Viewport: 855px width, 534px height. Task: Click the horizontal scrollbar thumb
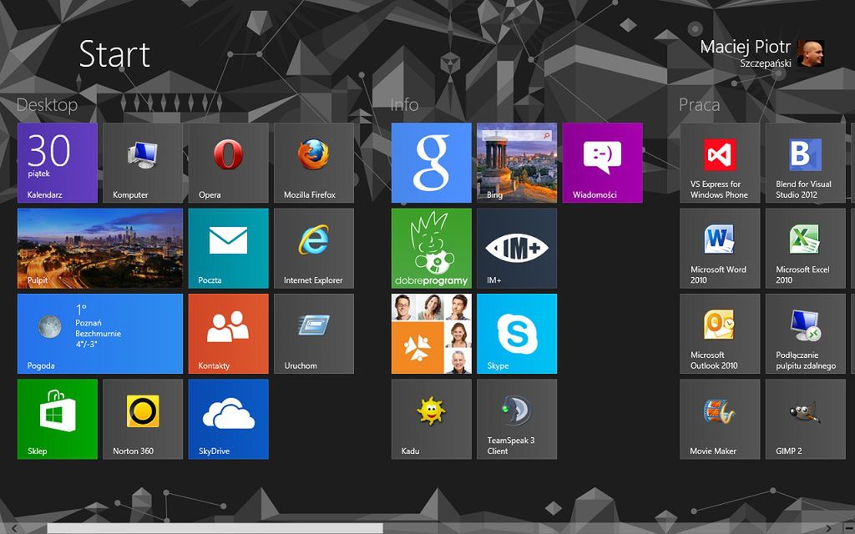(215, 528)
